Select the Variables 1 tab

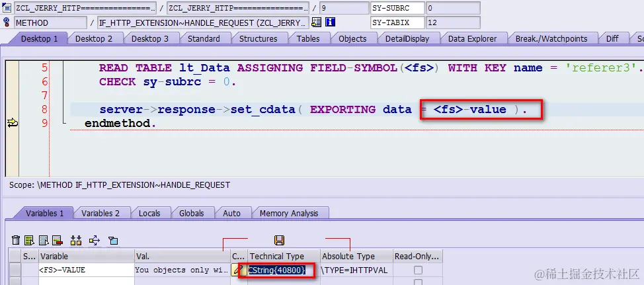tap(45, 213)
